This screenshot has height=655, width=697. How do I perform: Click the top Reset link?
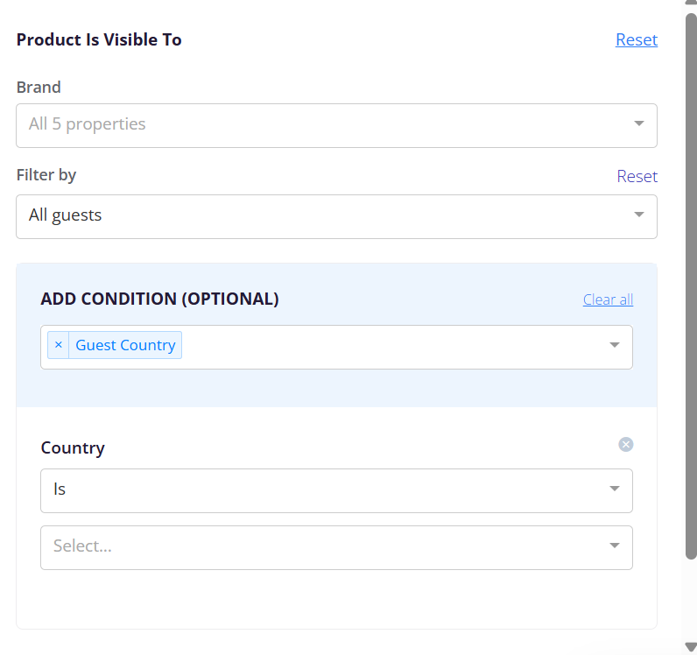[636, 39]
